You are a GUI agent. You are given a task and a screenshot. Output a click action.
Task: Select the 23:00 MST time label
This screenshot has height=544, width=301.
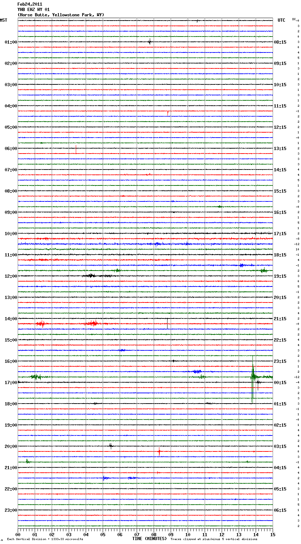[11, 510]
